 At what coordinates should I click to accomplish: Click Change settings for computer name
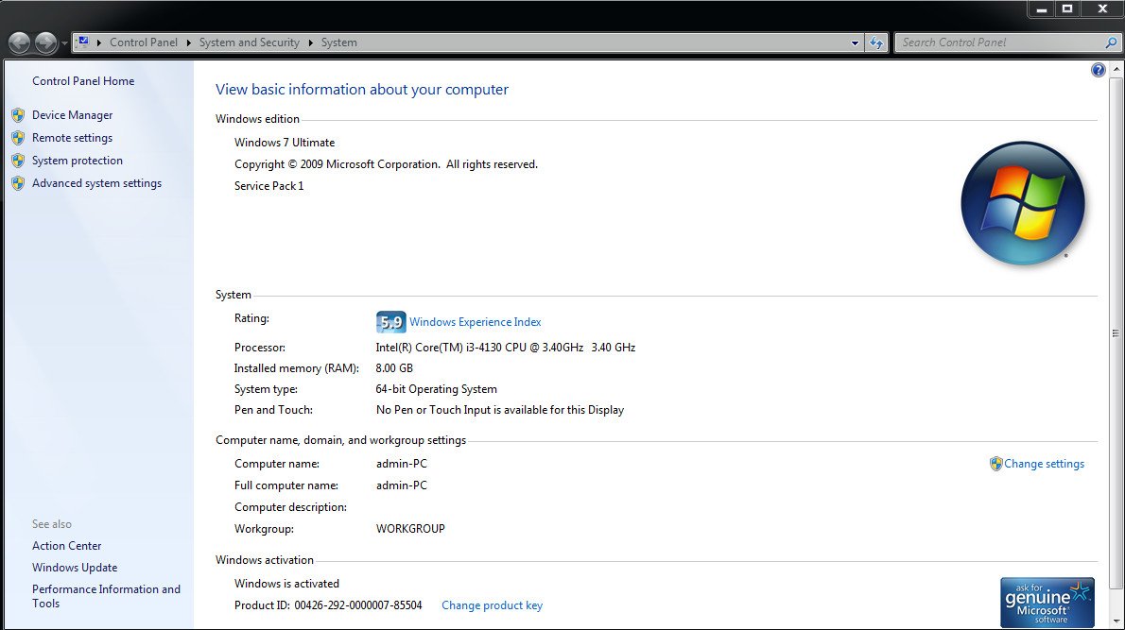[x=1044, y=464]
